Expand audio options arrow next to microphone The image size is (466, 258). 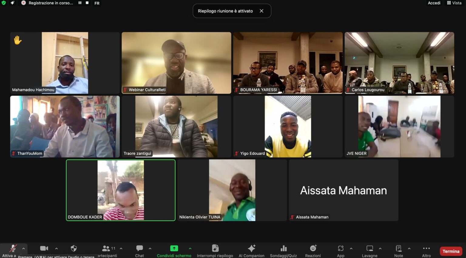23,249
